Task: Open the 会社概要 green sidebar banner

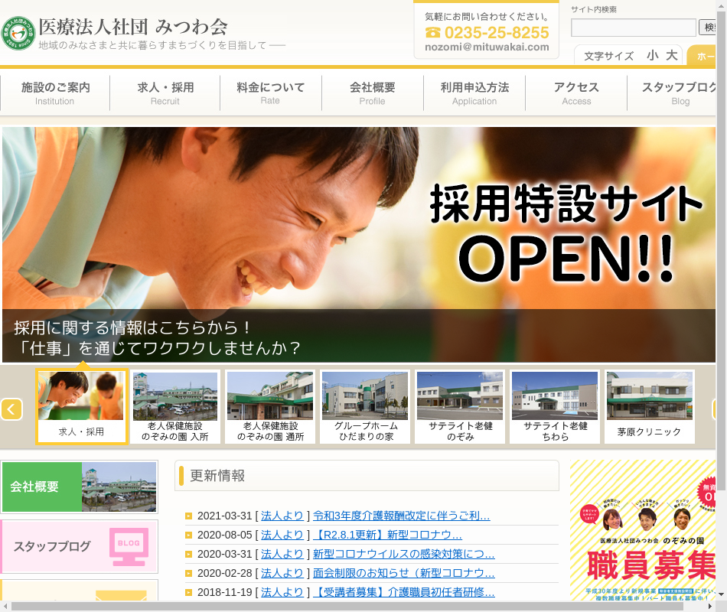Action: coord(80,487)
